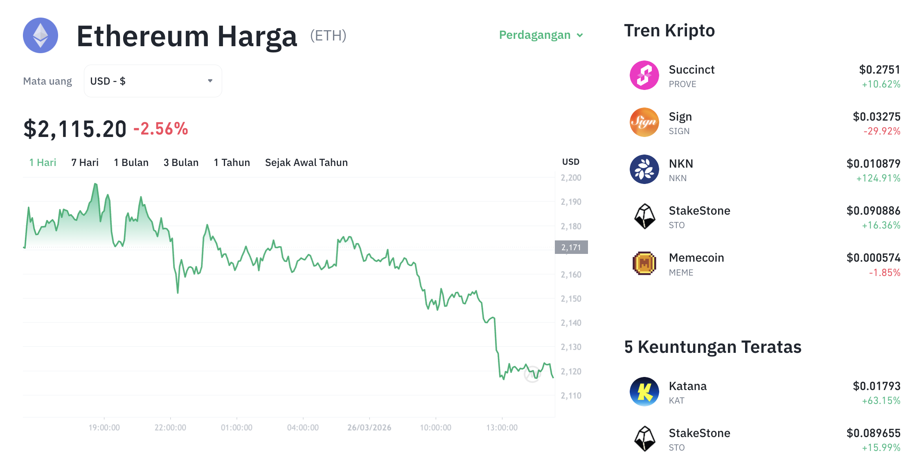Activate the Sejak Awal Tahun range
This screenshot has width=910, height=462.
(306, 162)
